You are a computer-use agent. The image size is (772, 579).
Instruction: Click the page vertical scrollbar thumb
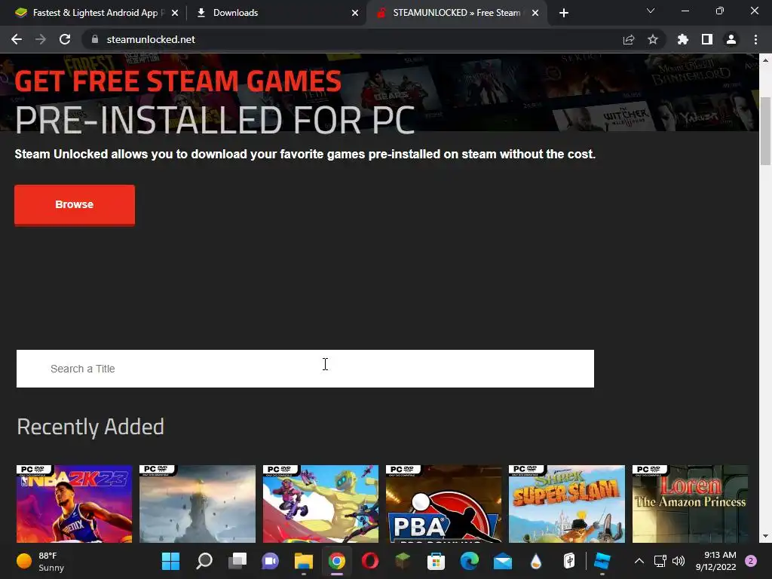(766, 131)
